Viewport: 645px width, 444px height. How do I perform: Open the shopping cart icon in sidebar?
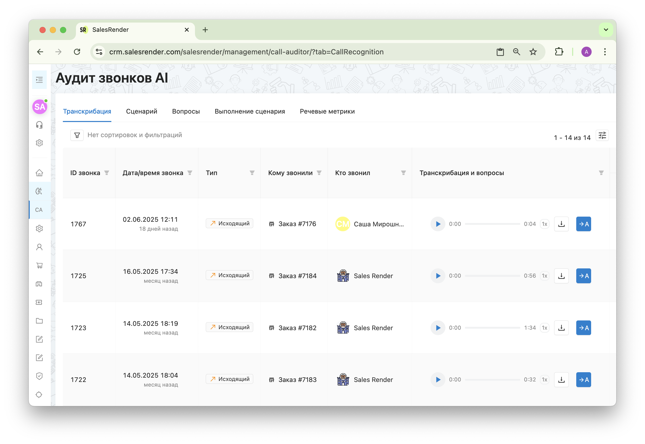[39, 265]
